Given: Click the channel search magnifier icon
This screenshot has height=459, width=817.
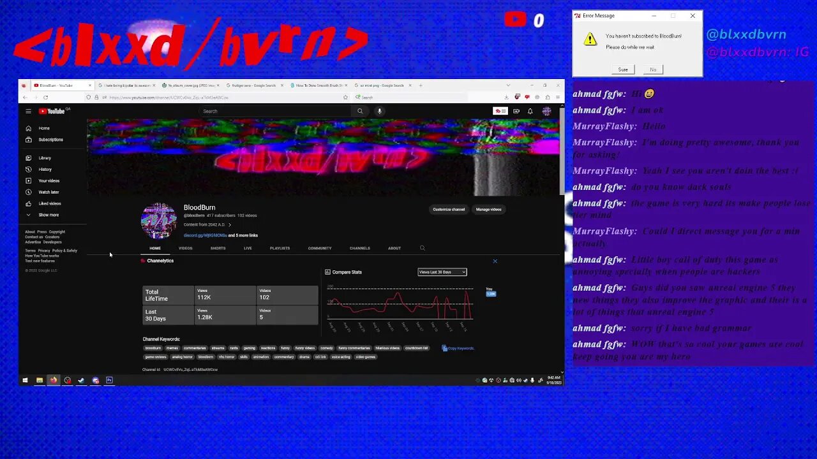Looking at the screenshot, I should [x=422, y=248].
